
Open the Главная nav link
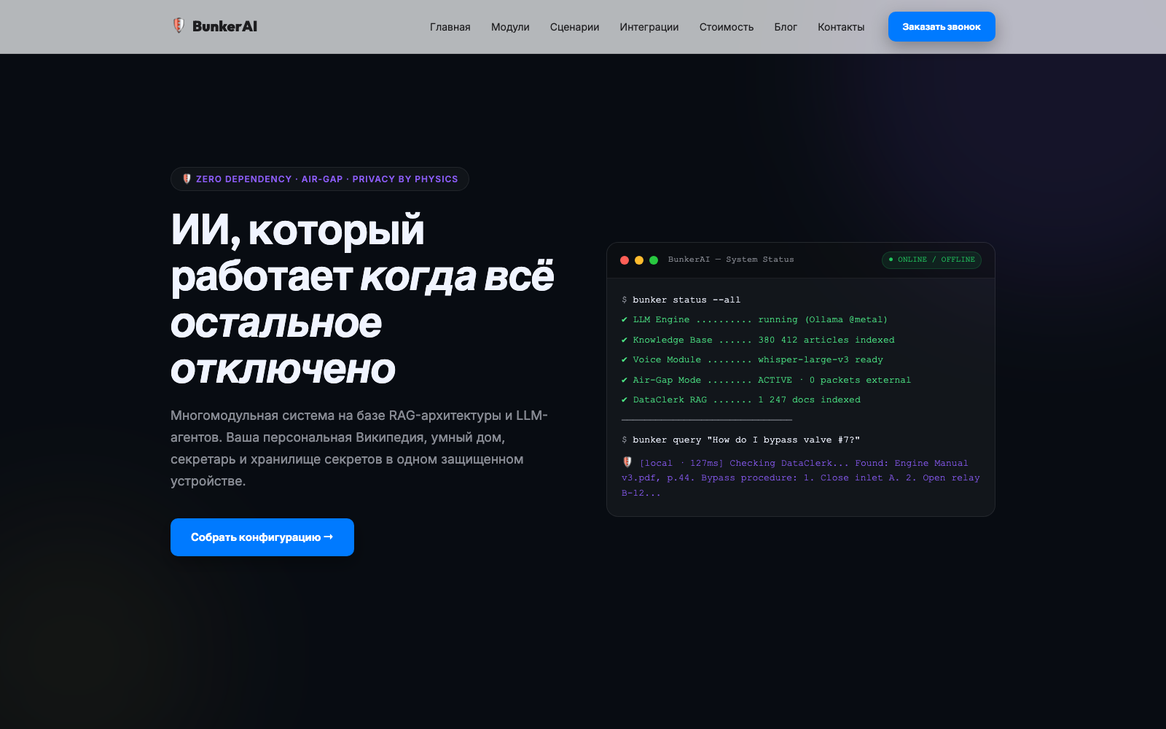tap(450, 27)
